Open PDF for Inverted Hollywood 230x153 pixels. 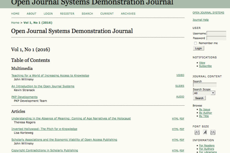pos(182,129)
